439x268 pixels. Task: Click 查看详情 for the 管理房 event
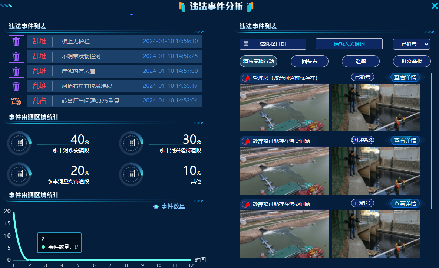click(405, 78)
